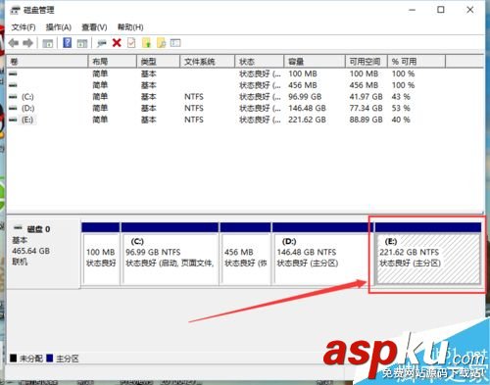Open the 文件(F) menu
This screenshot has height=385, width=490.
24,27
